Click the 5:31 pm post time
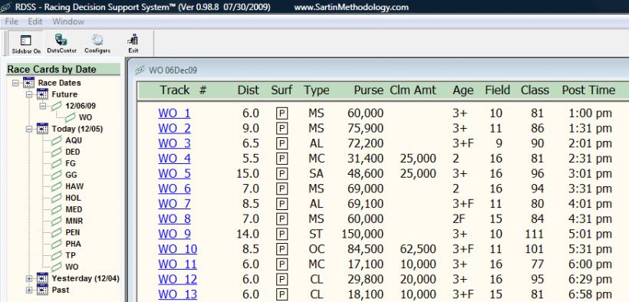Screen dimensions: 629x302 click(x=590, y=249)
